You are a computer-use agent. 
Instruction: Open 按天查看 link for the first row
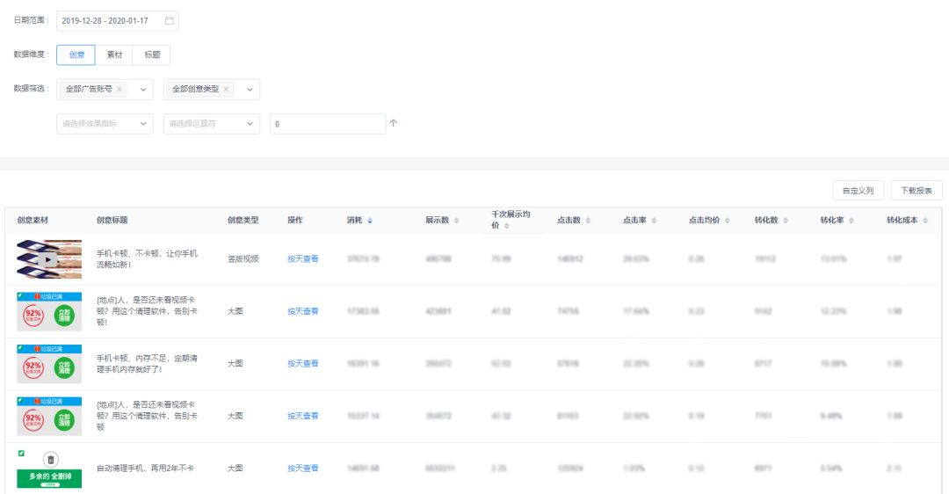pos(302,259)
